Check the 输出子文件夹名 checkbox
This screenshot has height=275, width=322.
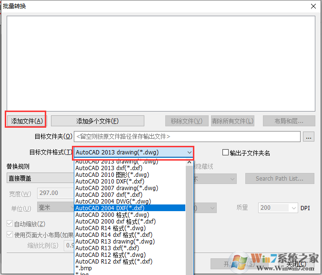(x=225, y=153)
